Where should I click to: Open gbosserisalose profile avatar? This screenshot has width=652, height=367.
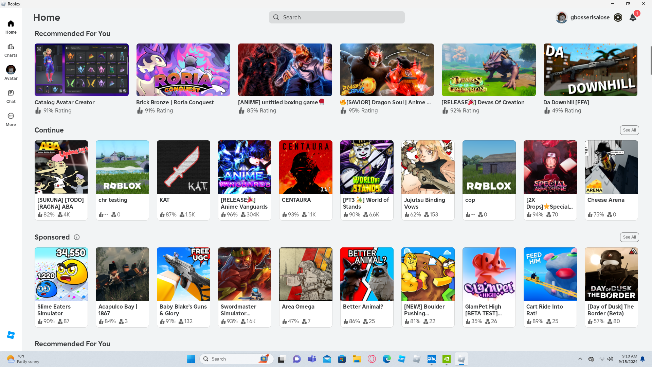(x=562, y=17)
